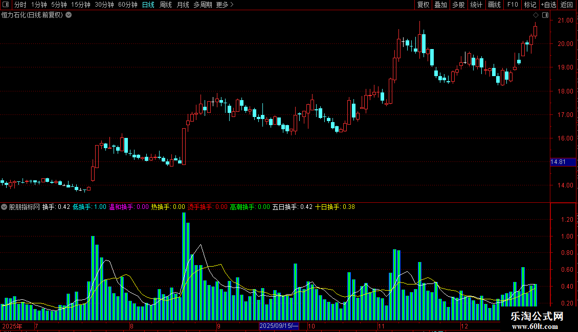Click the 低换手: 1.00 indicator label
This screenshot has height=332, width=578.
(x=89, y=207)
